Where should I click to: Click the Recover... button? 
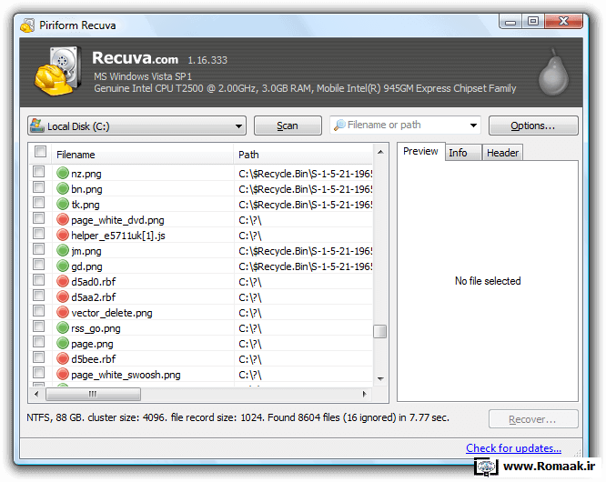(533, 419)
